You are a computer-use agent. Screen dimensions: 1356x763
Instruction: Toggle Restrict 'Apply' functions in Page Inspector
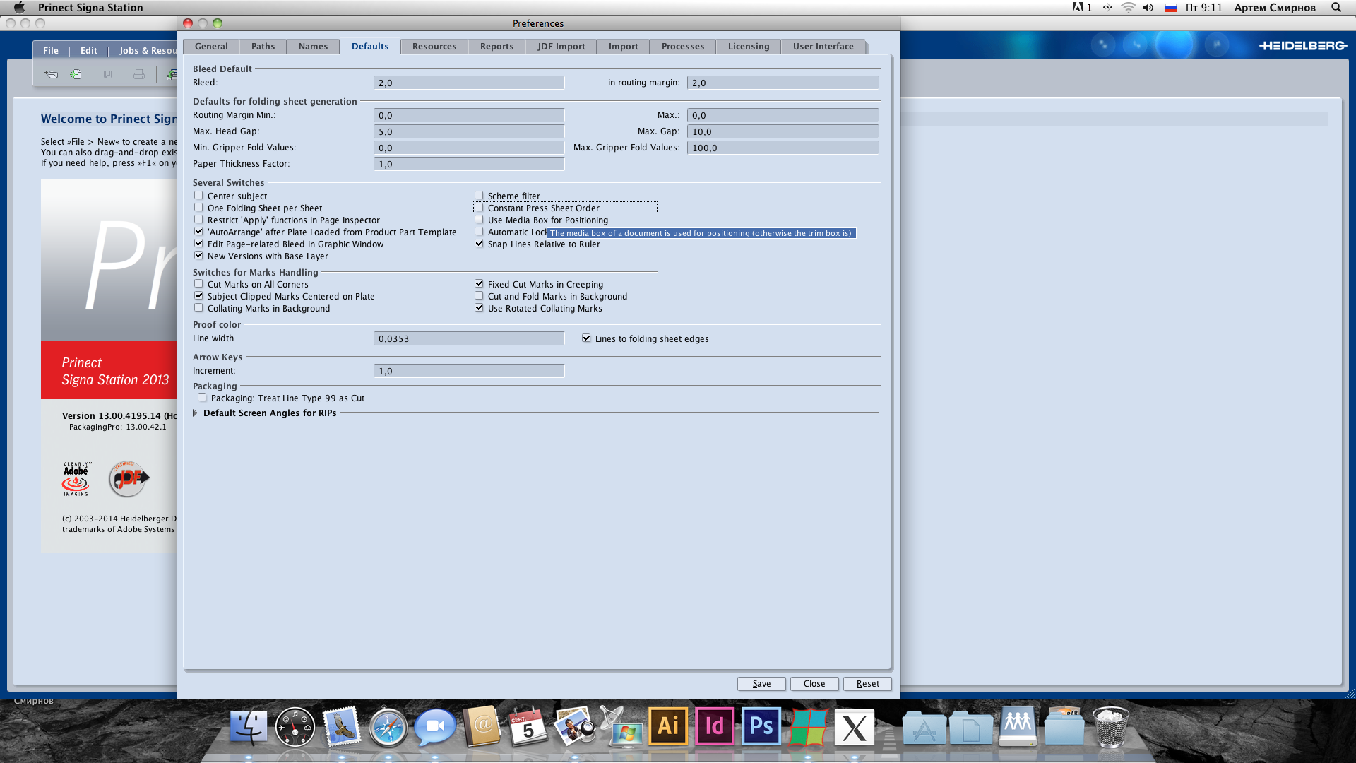click(198, 220)
